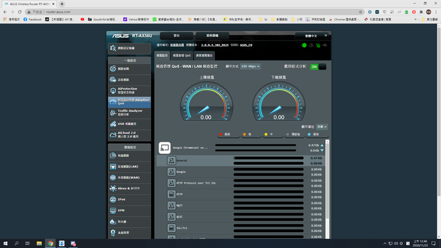This screenshot has width=441, height=248.
Task: Open Alexa & IFTTT sidebar icon
Action: 113,189
